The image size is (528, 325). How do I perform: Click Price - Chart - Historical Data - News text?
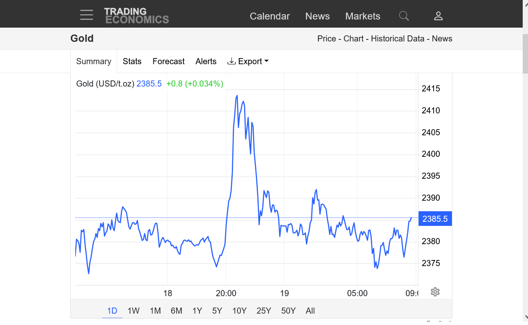(x=385, y=39)
